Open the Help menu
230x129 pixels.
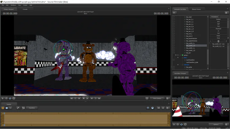tap(31, 5)
